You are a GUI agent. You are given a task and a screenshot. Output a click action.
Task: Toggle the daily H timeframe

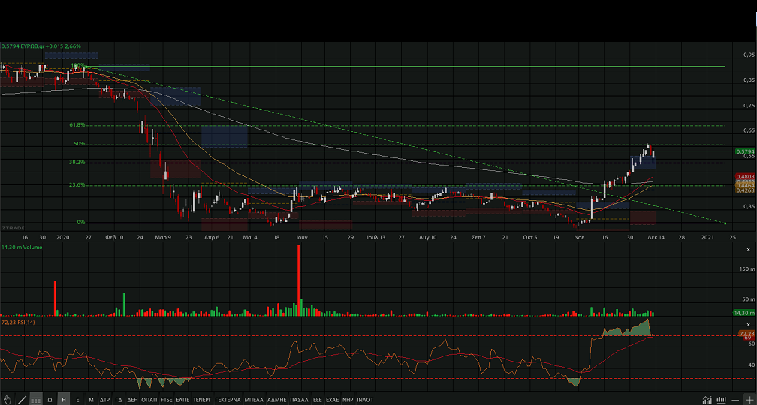[64, 400]
